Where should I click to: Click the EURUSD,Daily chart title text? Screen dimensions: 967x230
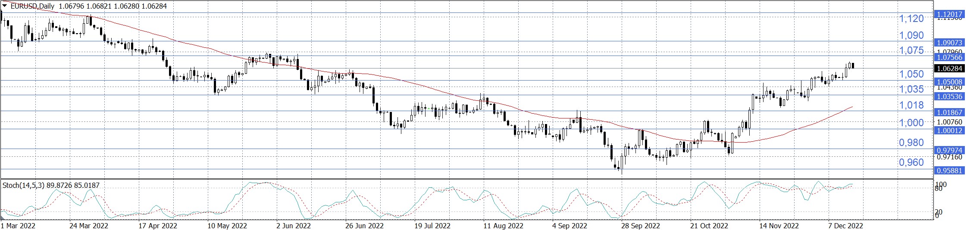click(x=33, y=6)
